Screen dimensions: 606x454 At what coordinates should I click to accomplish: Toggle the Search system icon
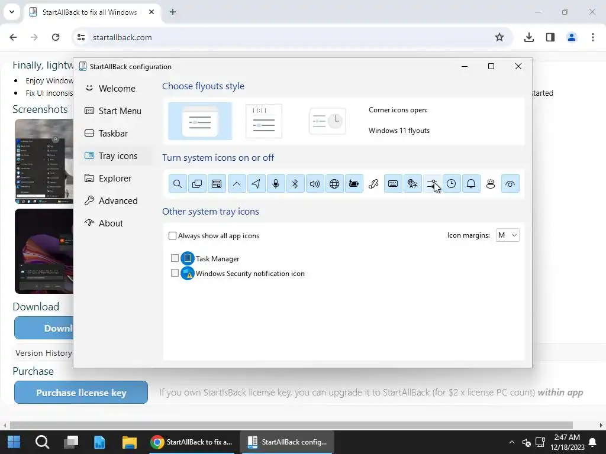point(178,184)
